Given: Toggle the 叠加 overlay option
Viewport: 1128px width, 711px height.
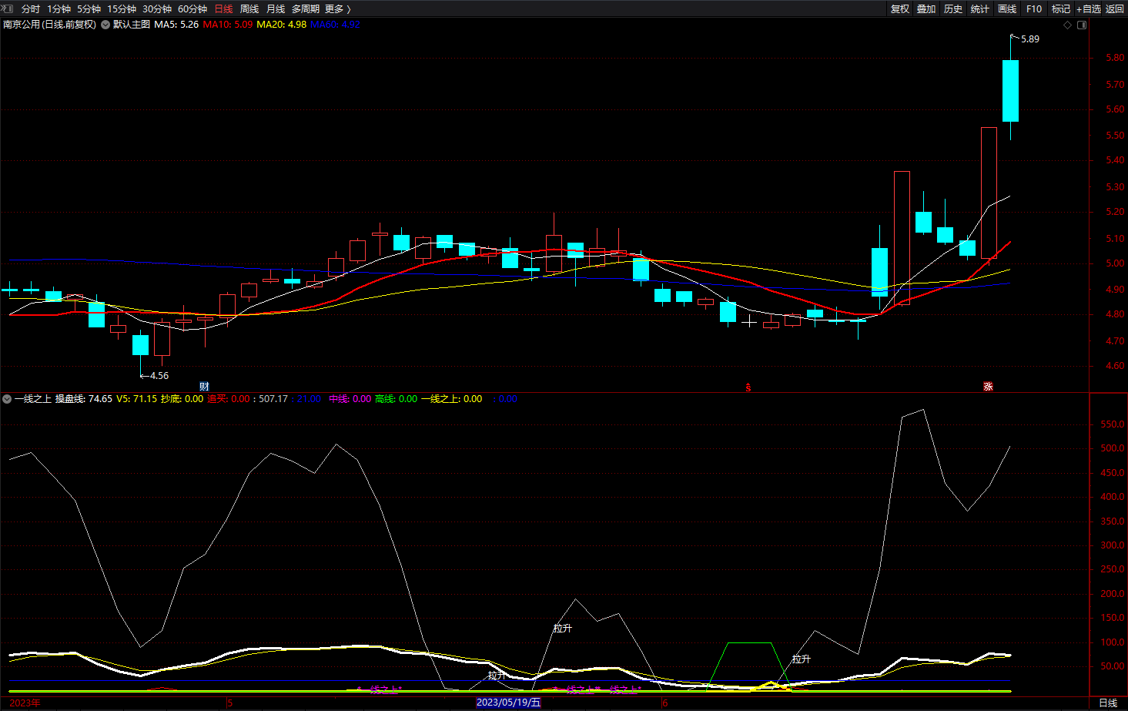Looking at the screenshot, I should pyautogui.click(x=926, y=9).
